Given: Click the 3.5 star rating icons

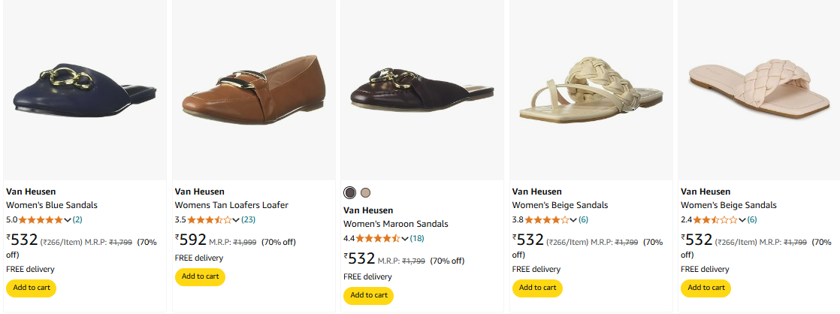Looking at the screenshot, I should (210, 219).
